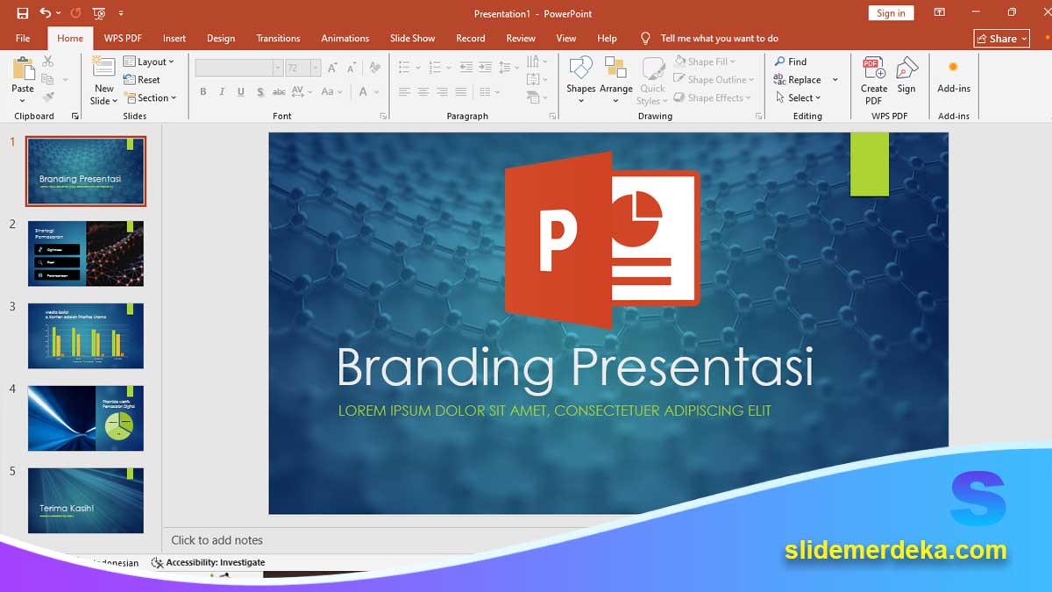
Task: Open the font size dropdown
Action: point(316,68)
